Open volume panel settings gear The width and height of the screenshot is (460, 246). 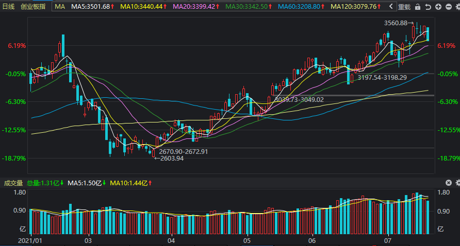click(x=458, y=183)
